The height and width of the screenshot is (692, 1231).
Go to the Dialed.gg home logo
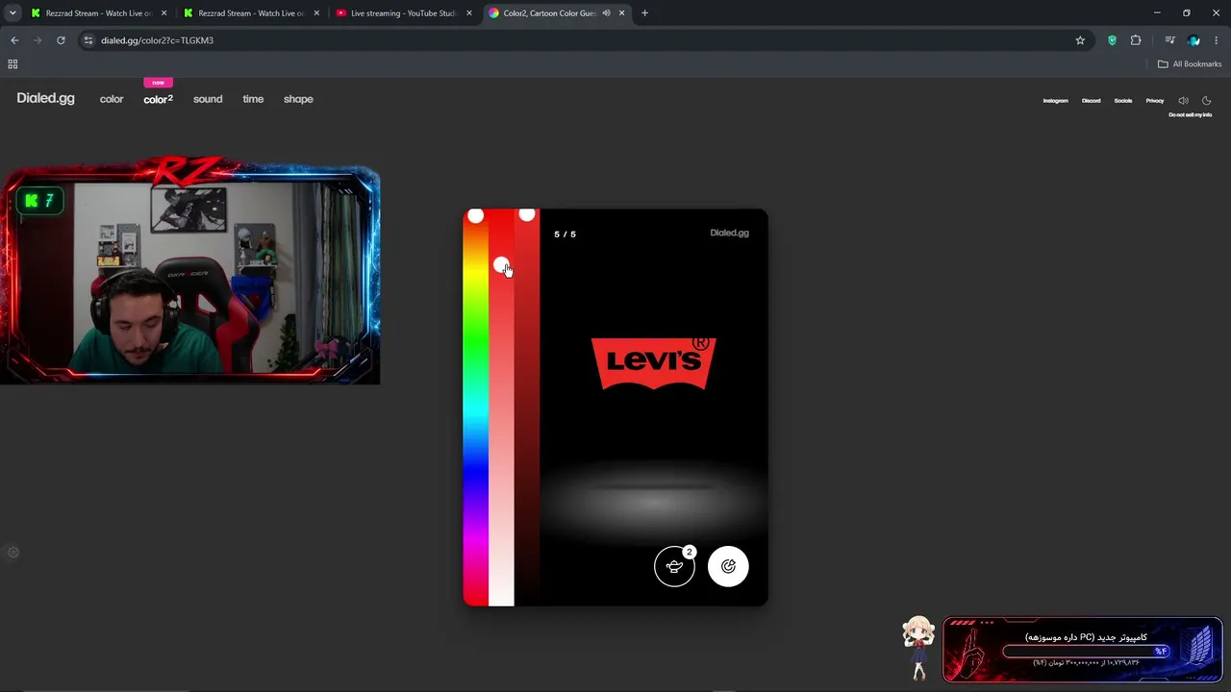(x=45, y=98)
